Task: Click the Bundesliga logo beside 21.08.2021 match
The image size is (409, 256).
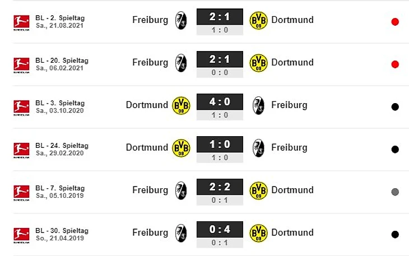Action: pos(21,22)
